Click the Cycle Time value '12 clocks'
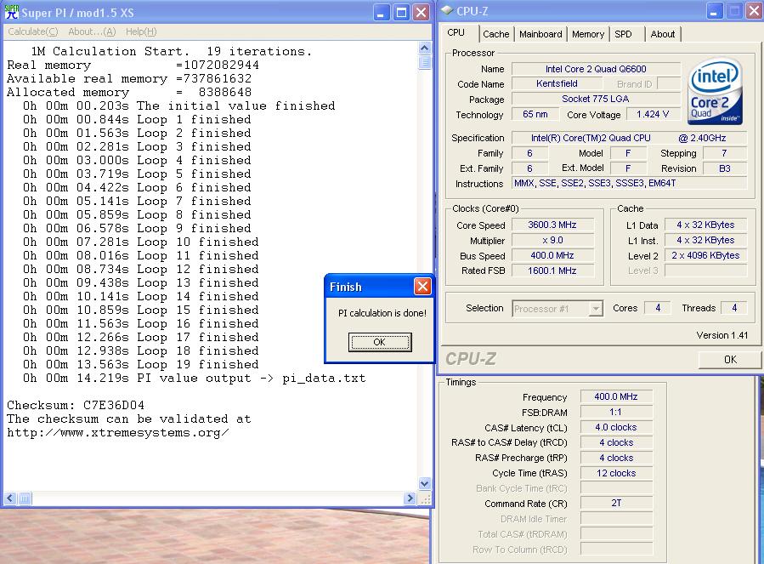The width and height of the screenshot is (764, 564). coord(616,473)
